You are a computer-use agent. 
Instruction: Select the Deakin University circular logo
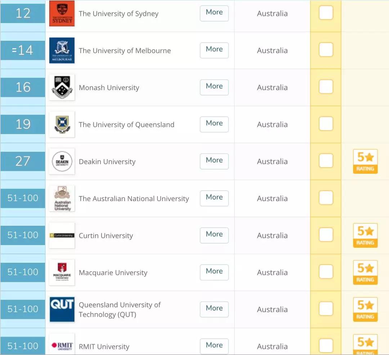[x=62, y=161]
